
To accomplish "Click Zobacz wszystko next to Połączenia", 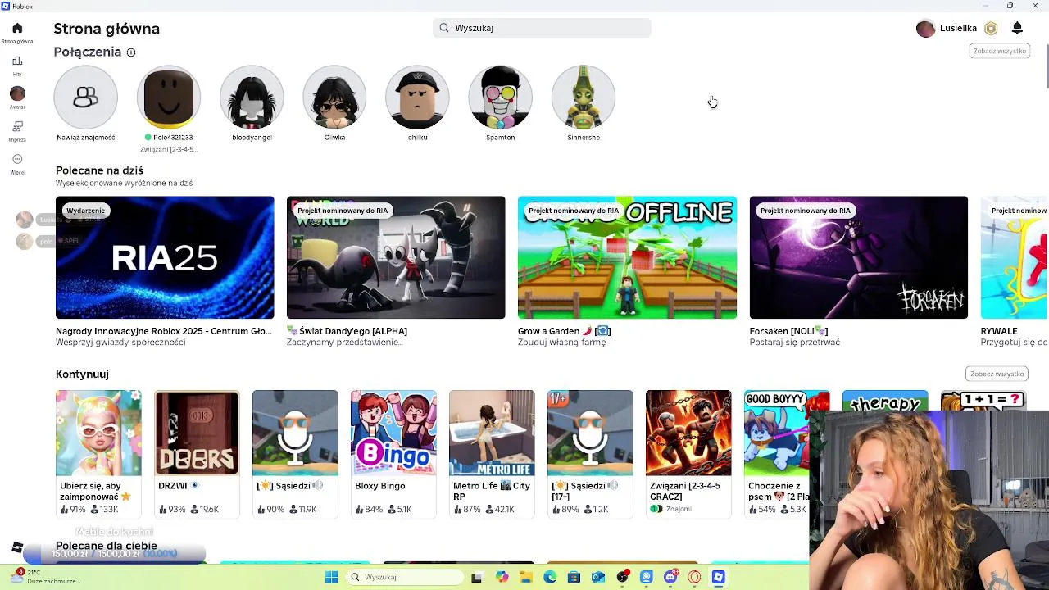I will coord(999,51).
